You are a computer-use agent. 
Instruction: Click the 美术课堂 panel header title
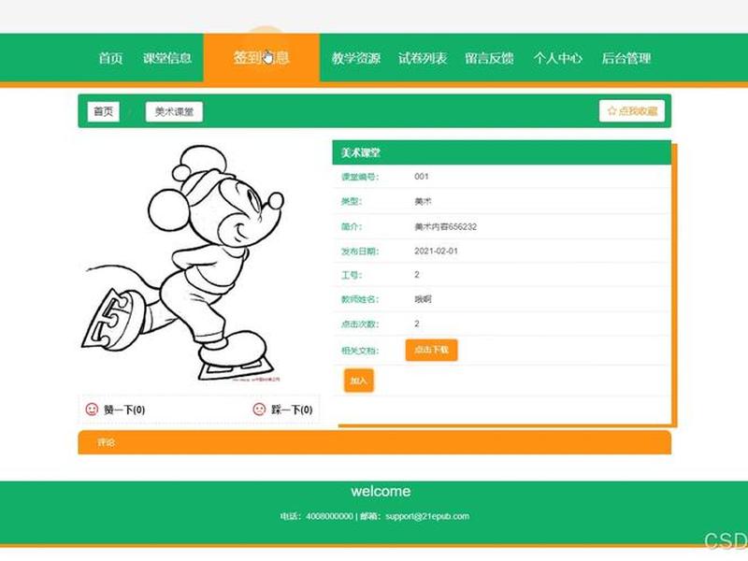pyautogui.click(x=361, y=152)
